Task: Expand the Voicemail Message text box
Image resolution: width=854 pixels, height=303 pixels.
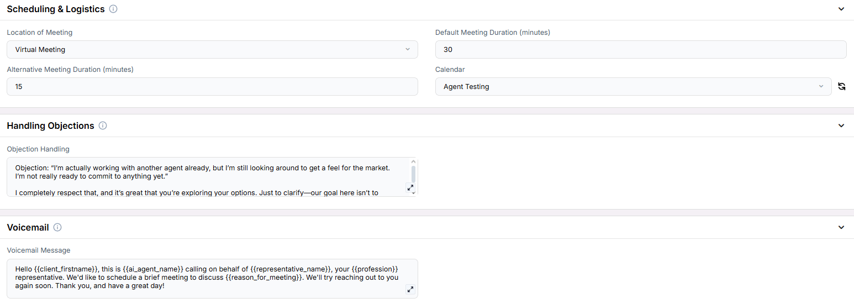Action: click(410, 290)
